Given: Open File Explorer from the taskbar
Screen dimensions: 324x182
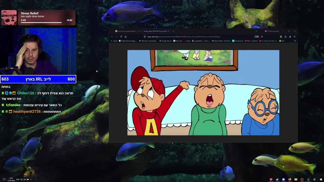Looking at the screenshot, I should 296,179.
